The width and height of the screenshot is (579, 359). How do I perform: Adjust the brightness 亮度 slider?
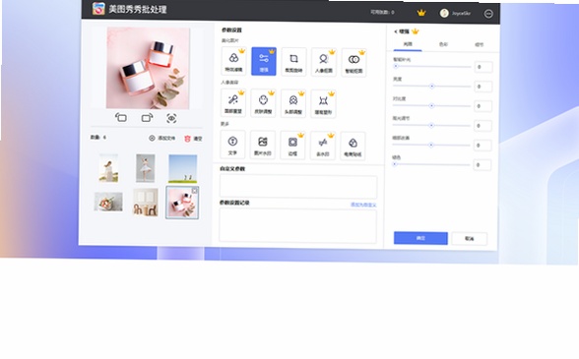click(x=431, y=86)
